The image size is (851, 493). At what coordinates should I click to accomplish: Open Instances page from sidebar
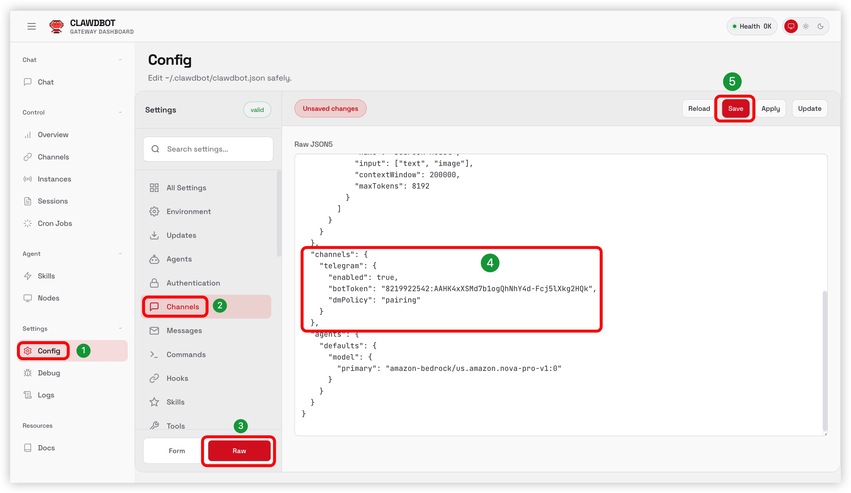point(54,179)
